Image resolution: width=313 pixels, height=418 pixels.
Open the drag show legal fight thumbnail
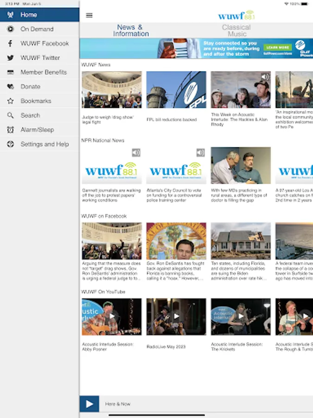(x=112, y=90)
